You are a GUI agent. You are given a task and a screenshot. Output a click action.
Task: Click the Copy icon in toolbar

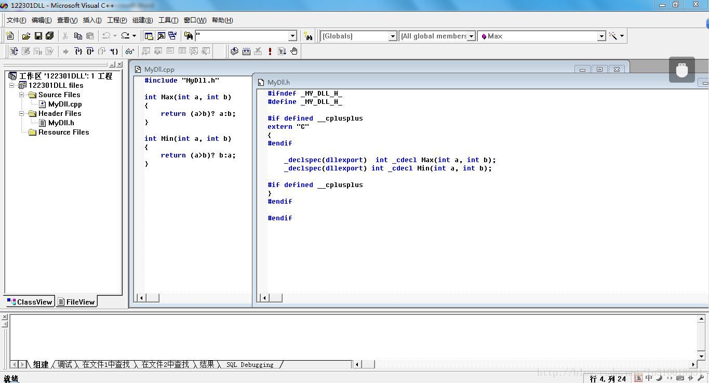point(78,36)
